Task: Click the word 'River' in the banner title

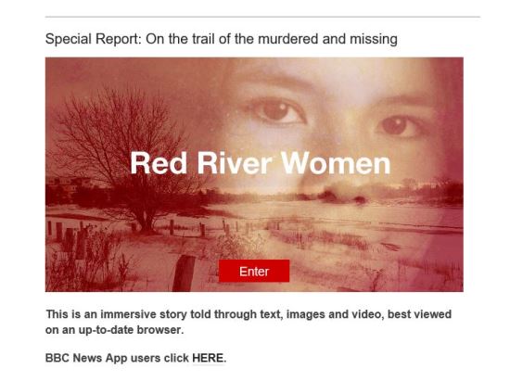Action: coord(235,163)
